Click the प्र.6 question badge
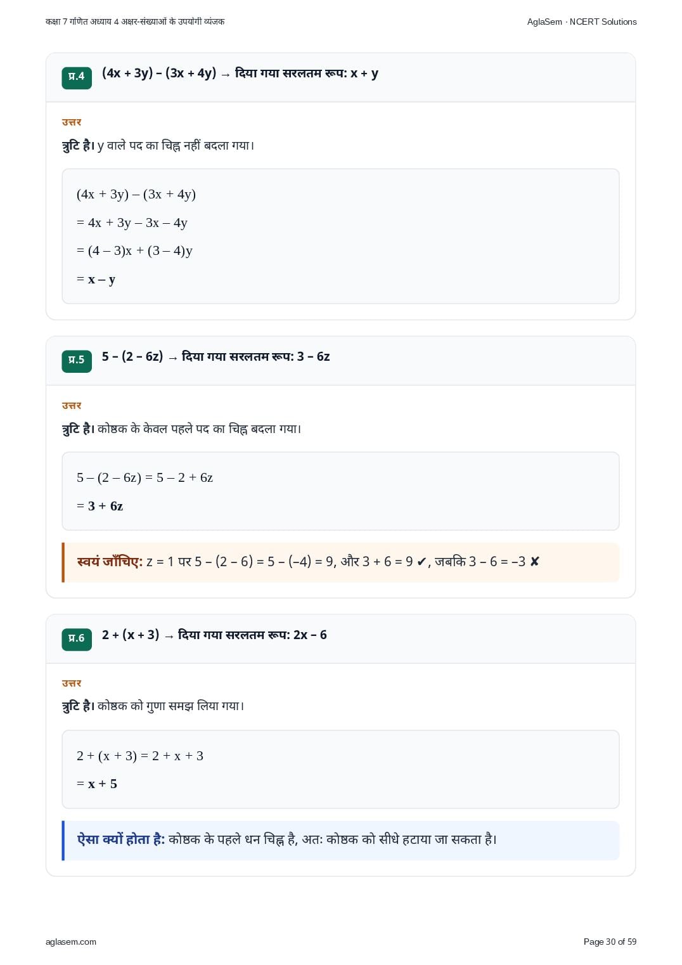682x965 pixels. 77,639
